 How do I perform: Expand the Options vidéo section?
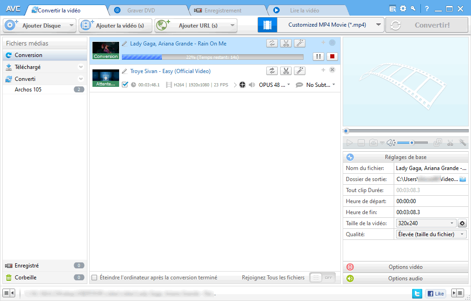[406, 267]
